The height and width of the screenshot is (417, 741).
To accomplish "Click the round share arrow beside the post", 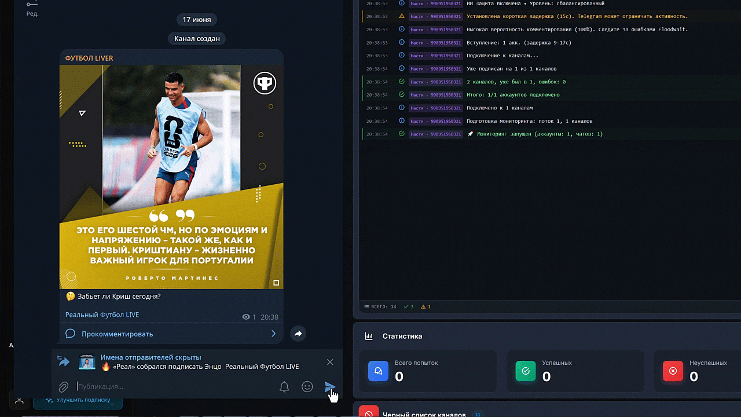I will 298,334.
